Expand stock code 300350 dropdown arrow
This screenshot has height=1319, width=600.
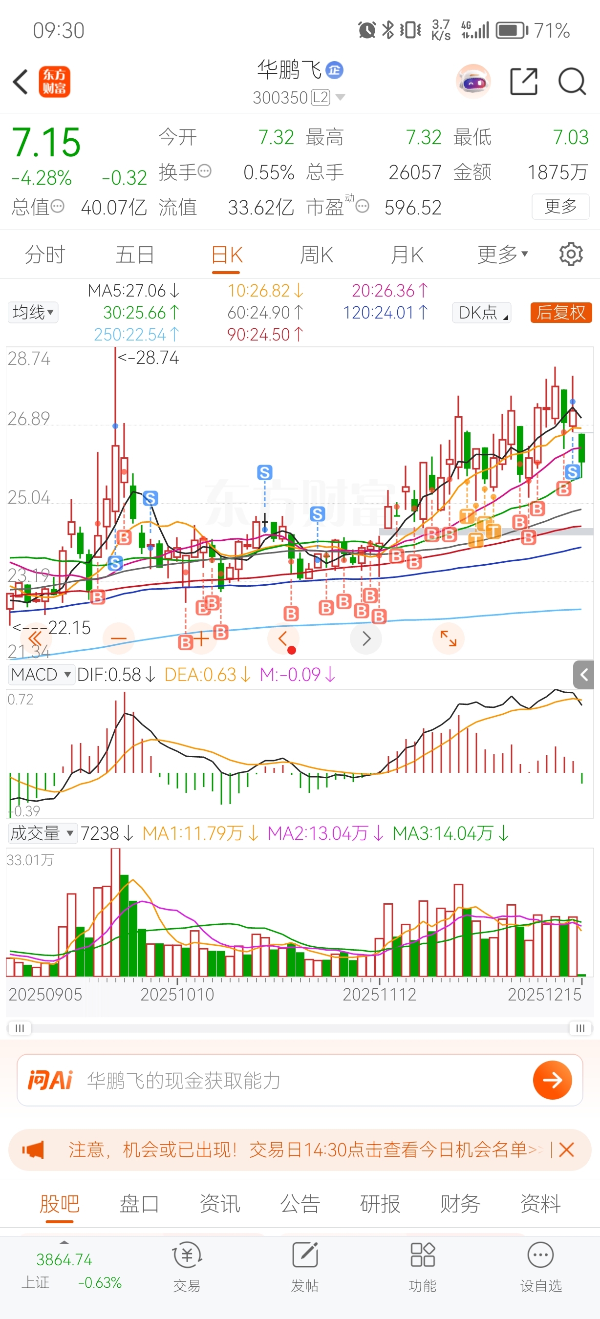coord(340,97)
